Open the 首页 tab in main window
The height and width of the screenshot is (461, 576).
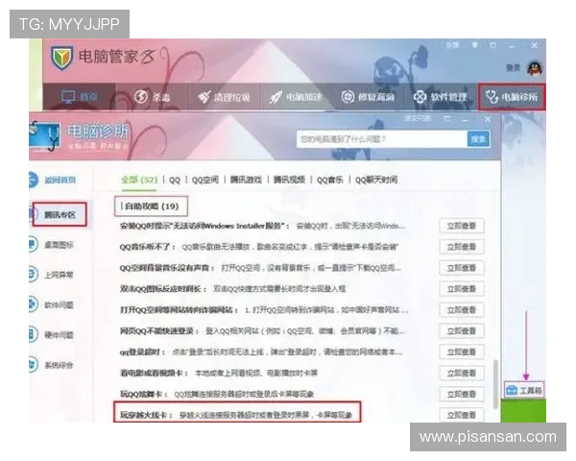(x=80, y=97)
